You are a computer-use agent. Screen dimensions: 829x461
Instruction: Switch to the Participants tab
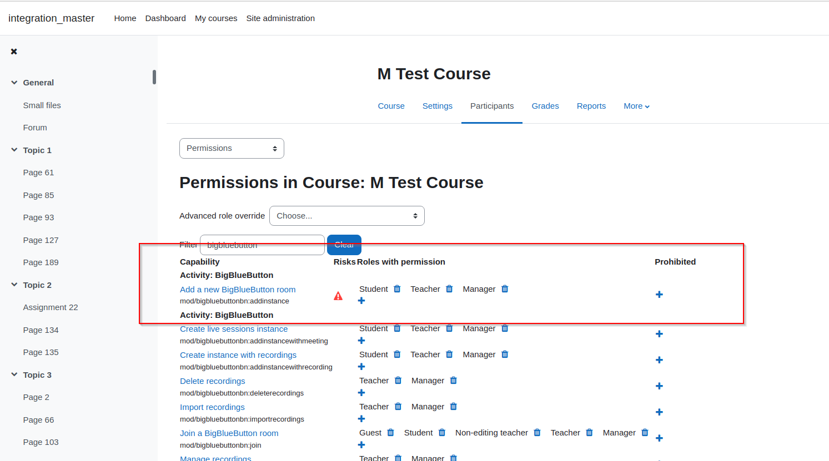tap(492, 106)
